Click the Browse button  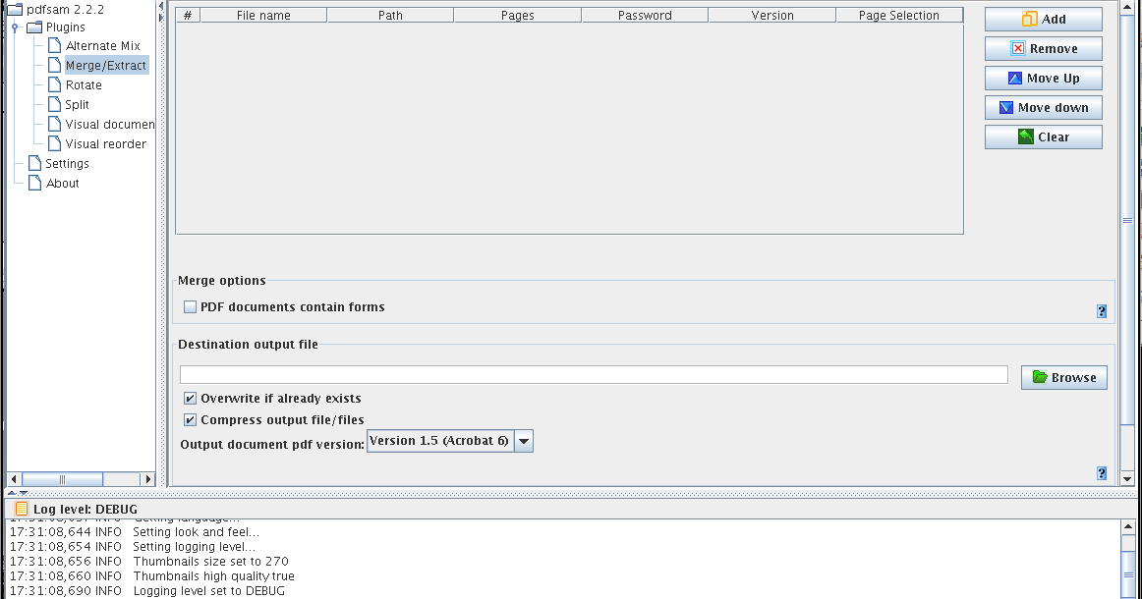1064,378
